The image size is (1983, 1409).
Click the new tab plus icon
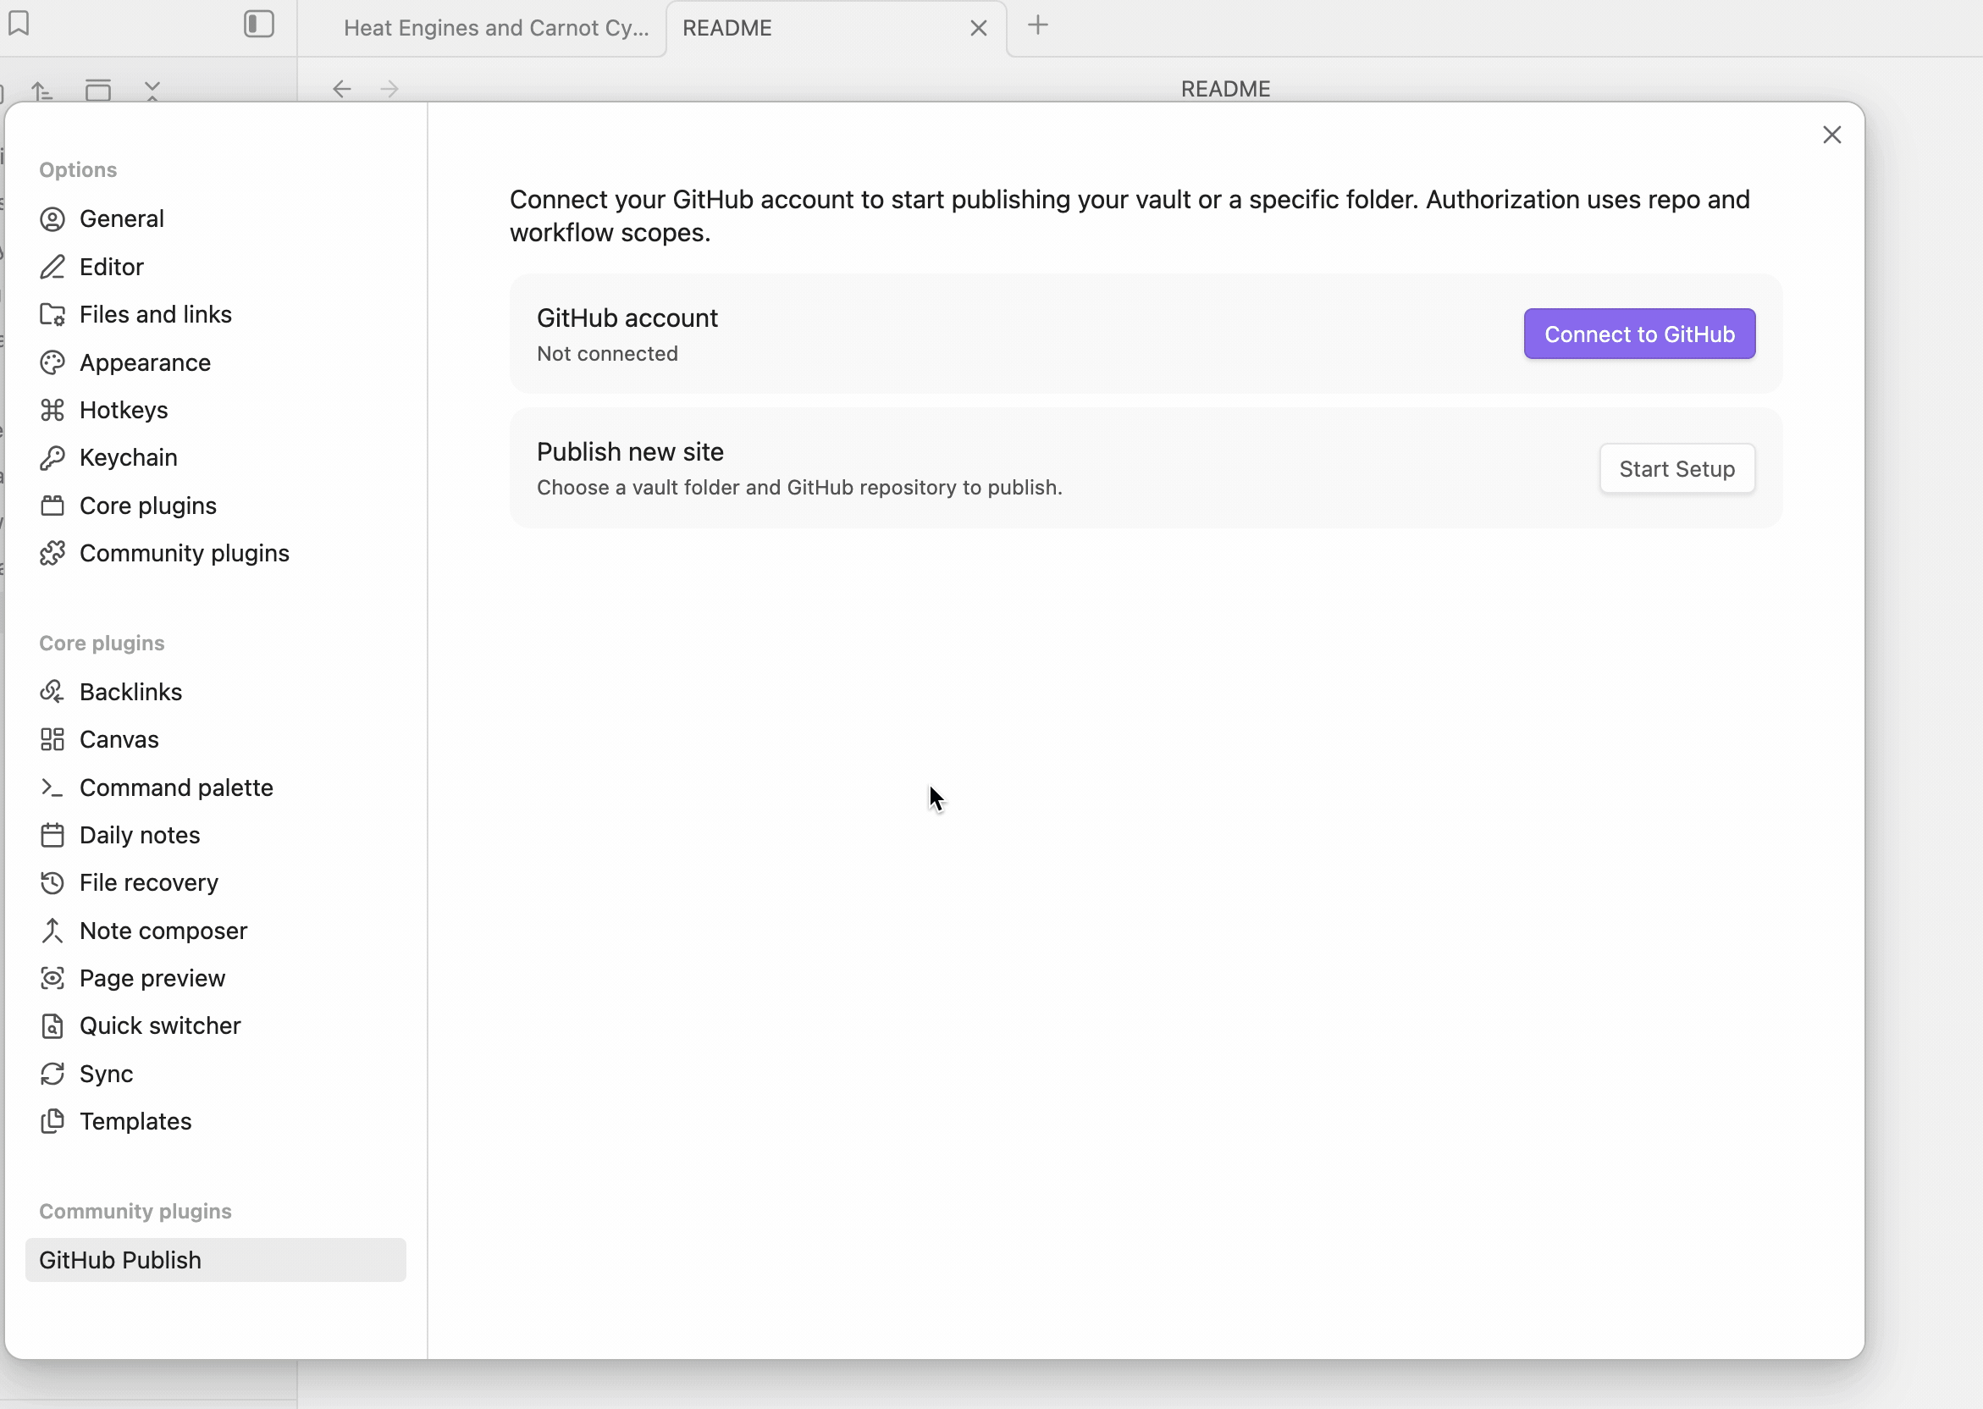click(1037, 25)
